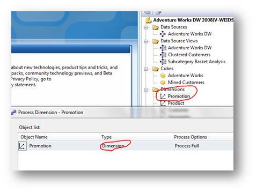256x193 pixels.
Task: Click the Data Source Views folder icon
Action: (x=156, y=41)
